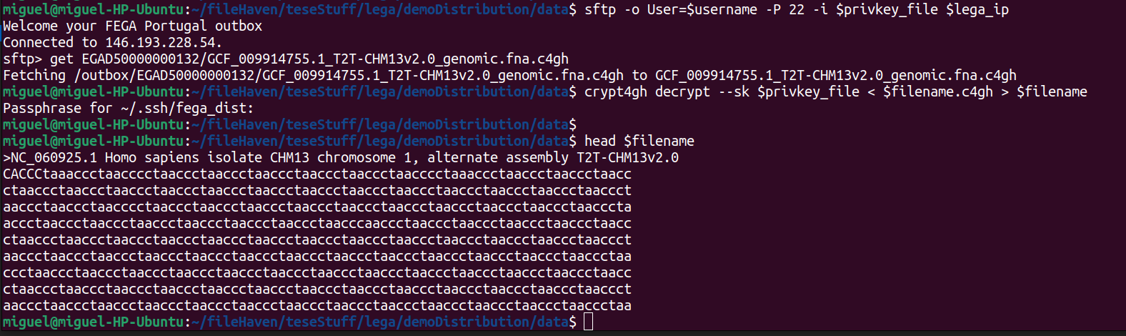This screenshot has height=336, width=1126.
Task: Click the word "Fetching" in the transfer line
Action: click(34, 76)
